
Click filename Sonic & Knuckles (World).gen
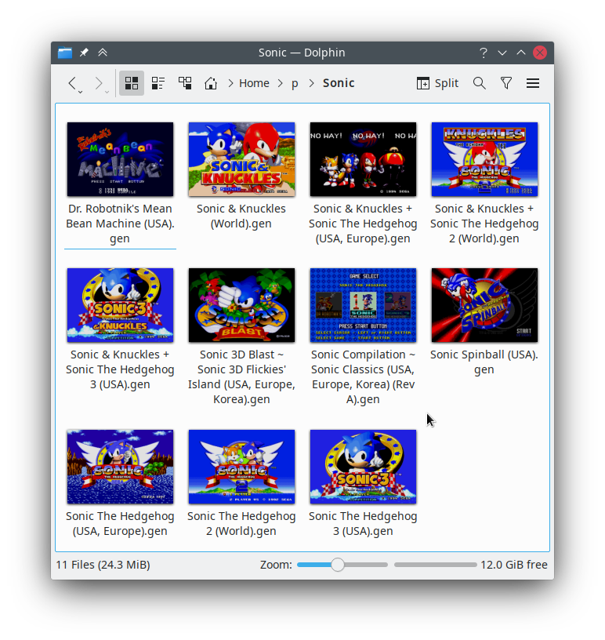[x=241, y=216]
